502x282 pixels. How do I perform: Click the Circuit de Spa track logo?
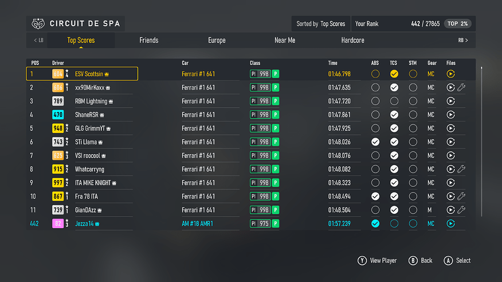pyautogui.click(x=38, y=23)
